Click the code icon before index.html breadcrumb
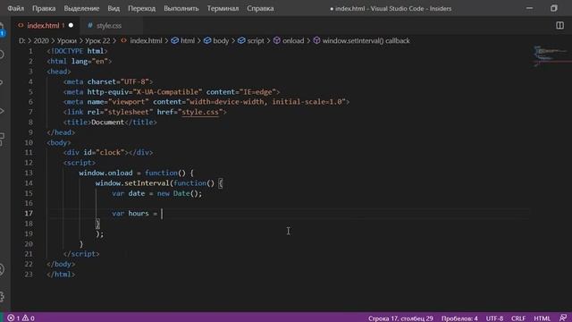 point(123,40)
